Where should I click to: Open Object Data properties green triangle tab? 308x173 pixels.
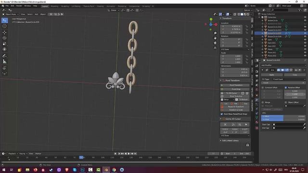257,118
